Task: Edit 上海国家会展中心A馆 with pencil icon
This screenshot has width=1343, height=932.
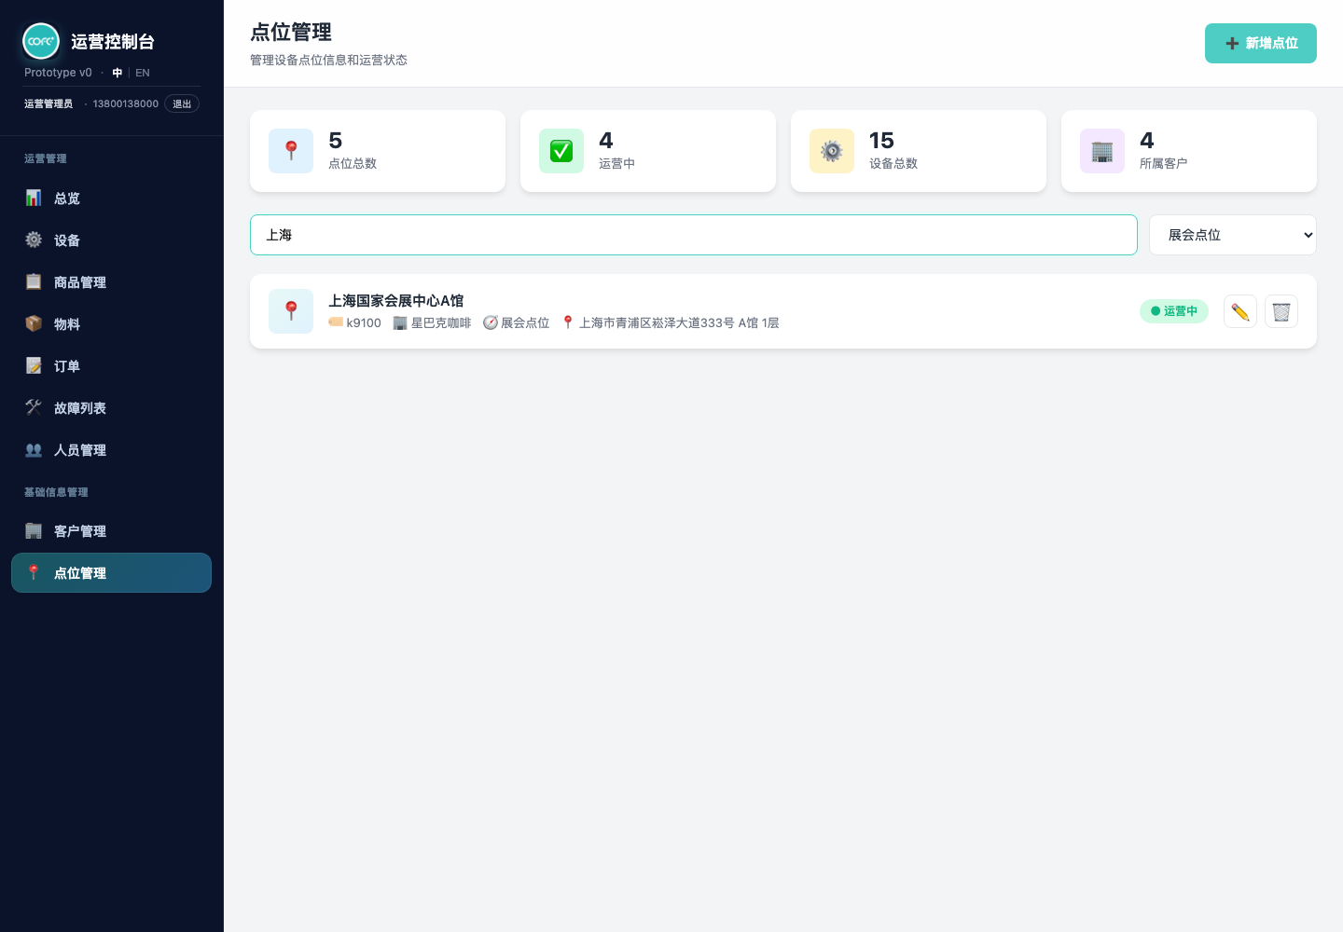Action: pyautogui.click(x=1240, y=311)
